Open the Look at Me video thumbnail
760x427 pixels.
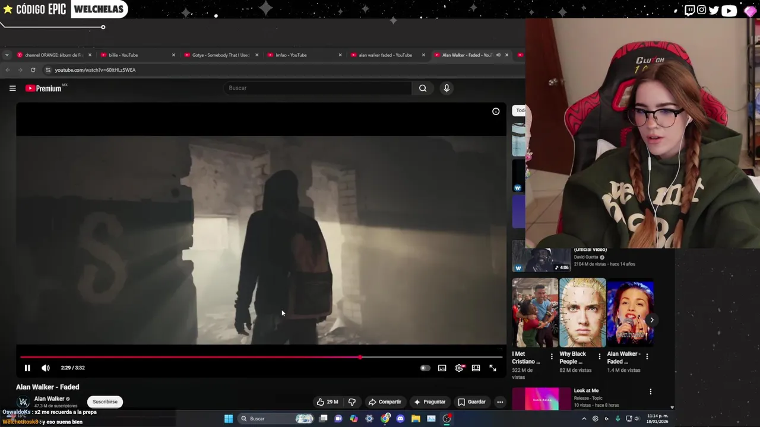pos(541,399)
